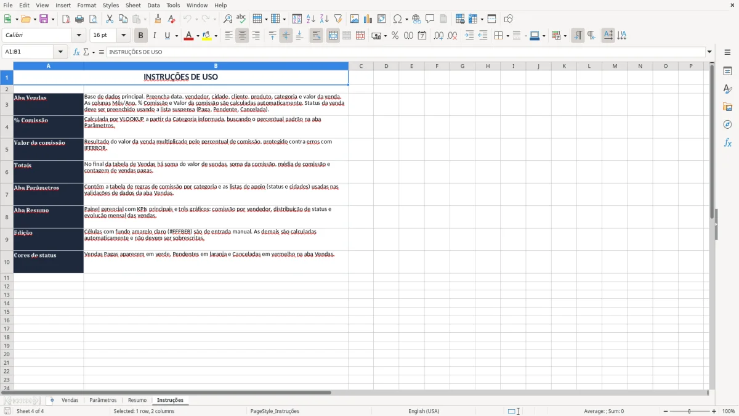Clear direct formatting
The height and width of the screenshot is (416, 739).
[x=172, y=19]
